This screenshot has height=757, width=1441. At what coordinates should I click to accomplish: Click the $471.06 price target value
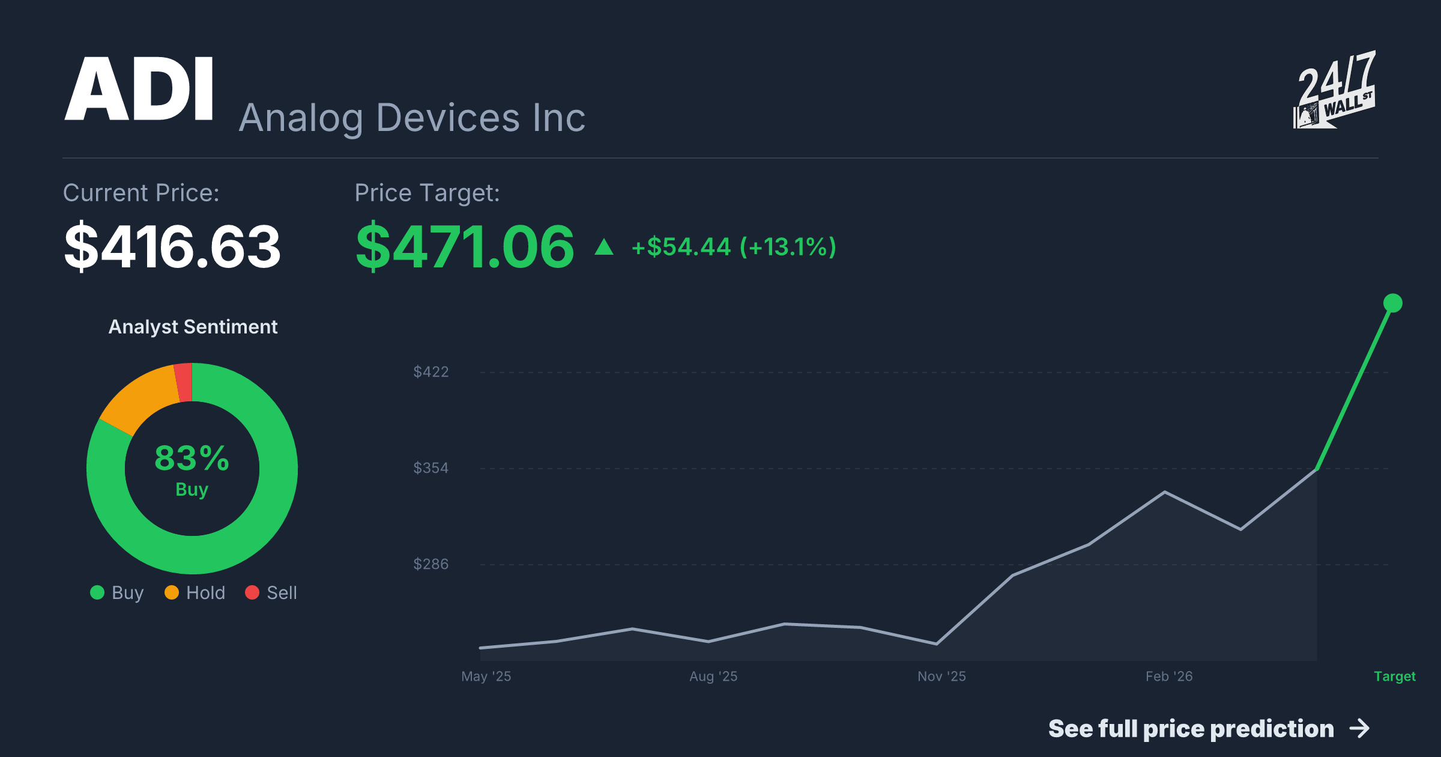465,246
